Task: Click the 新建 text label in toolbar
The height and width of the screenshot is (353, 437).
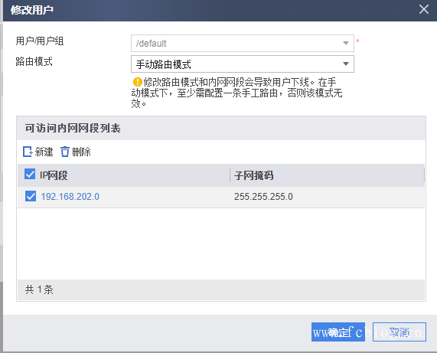Action: coord(44,152)
